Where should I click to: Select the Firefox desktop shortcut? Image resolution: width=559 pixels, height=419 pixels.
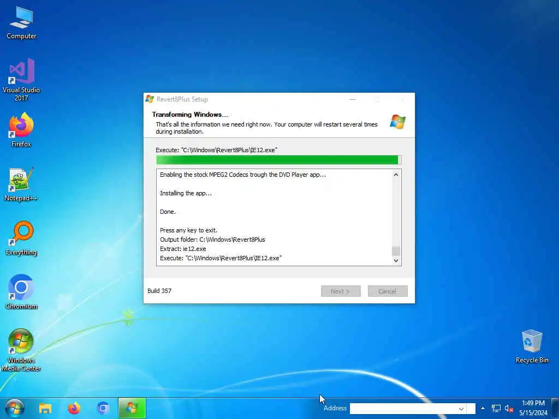click(21, 130)
